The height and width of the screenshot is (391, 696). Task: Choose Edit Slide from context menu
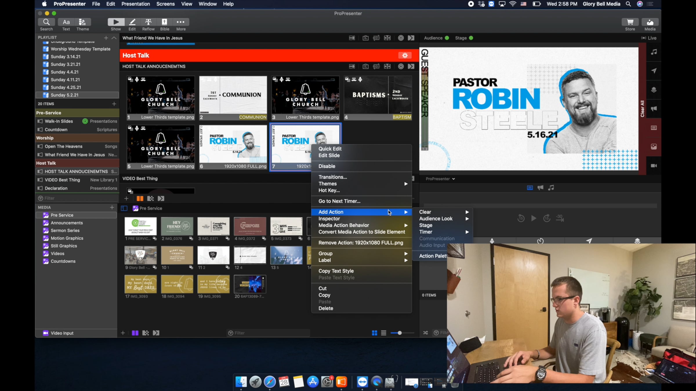click(329, 156)
